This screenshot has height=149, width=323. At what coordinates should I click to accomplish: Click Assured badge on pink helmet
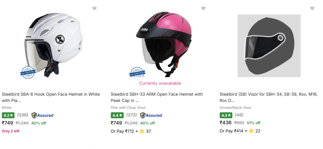(151, 115)
